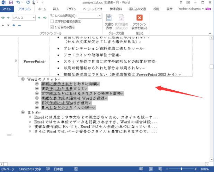Select the PowerPoint table cell text
Image resolution: width=214 pixels, height=172 pixels.
click(34, 62)
